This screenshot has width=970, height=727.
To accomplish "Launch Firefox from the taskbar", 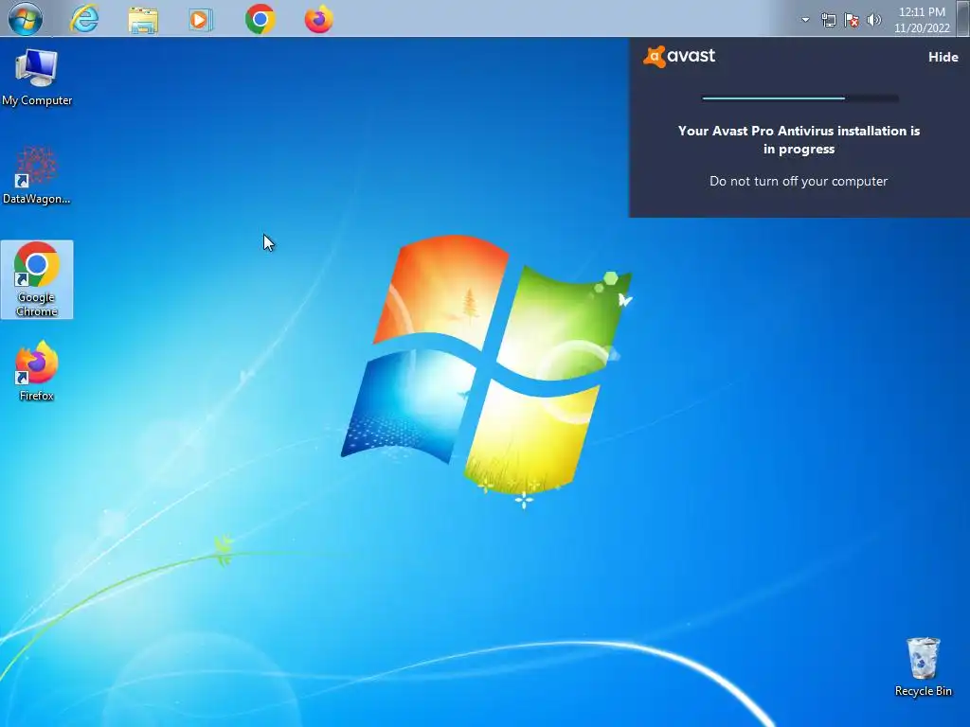I will 318,19.
